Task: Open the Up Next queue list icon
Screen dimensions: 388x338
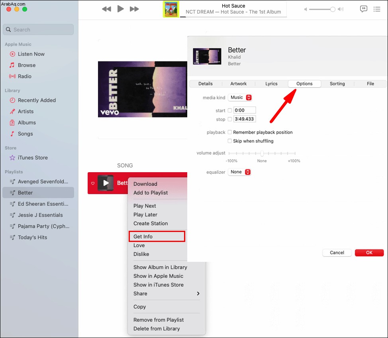Action: click(x=377, y=9)
